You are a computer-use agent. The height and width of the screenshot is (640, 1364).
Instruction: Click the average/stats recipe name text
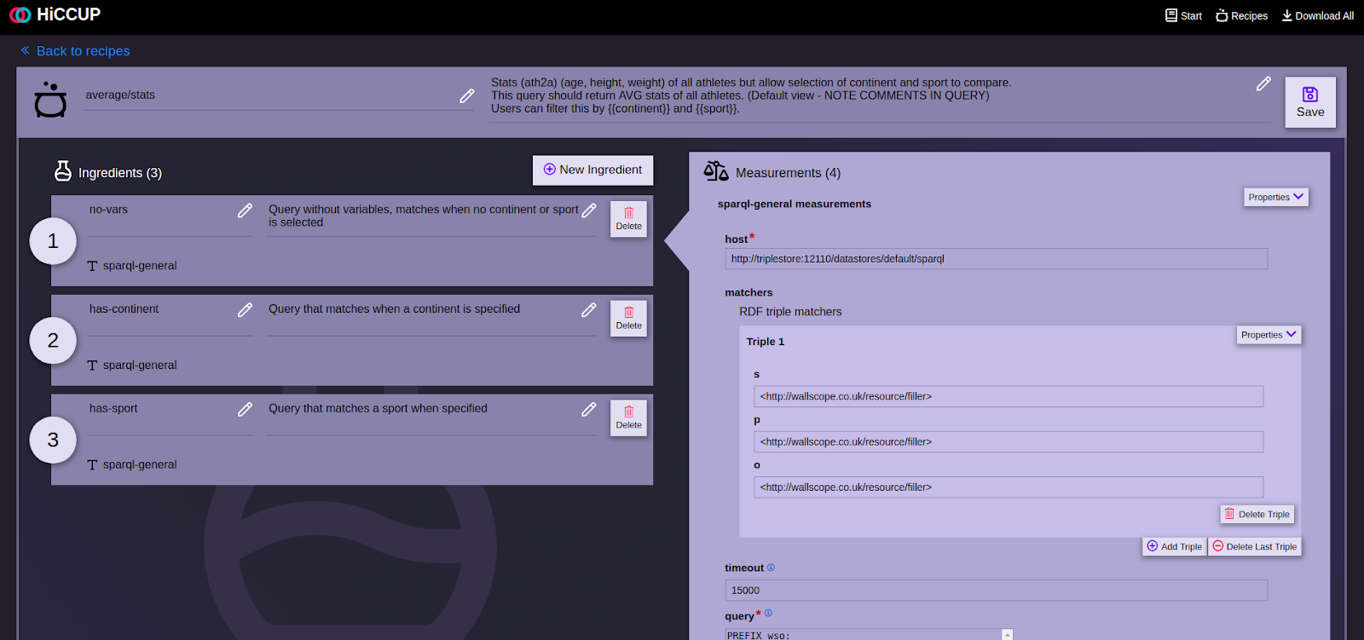tap(120, 95)
